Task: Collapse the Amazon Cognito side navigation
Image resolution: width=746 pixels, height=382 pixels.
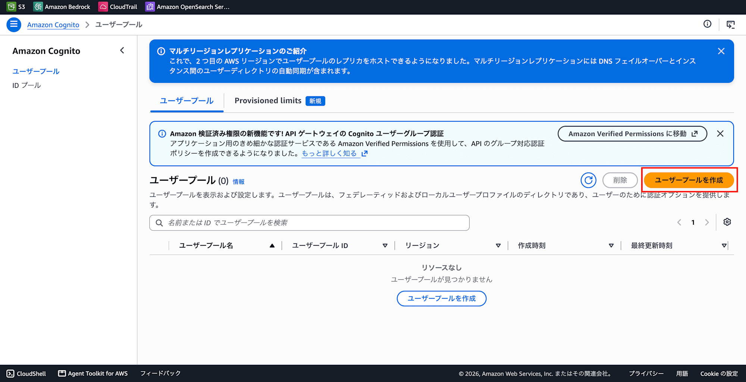Action: tap(122, 50)
